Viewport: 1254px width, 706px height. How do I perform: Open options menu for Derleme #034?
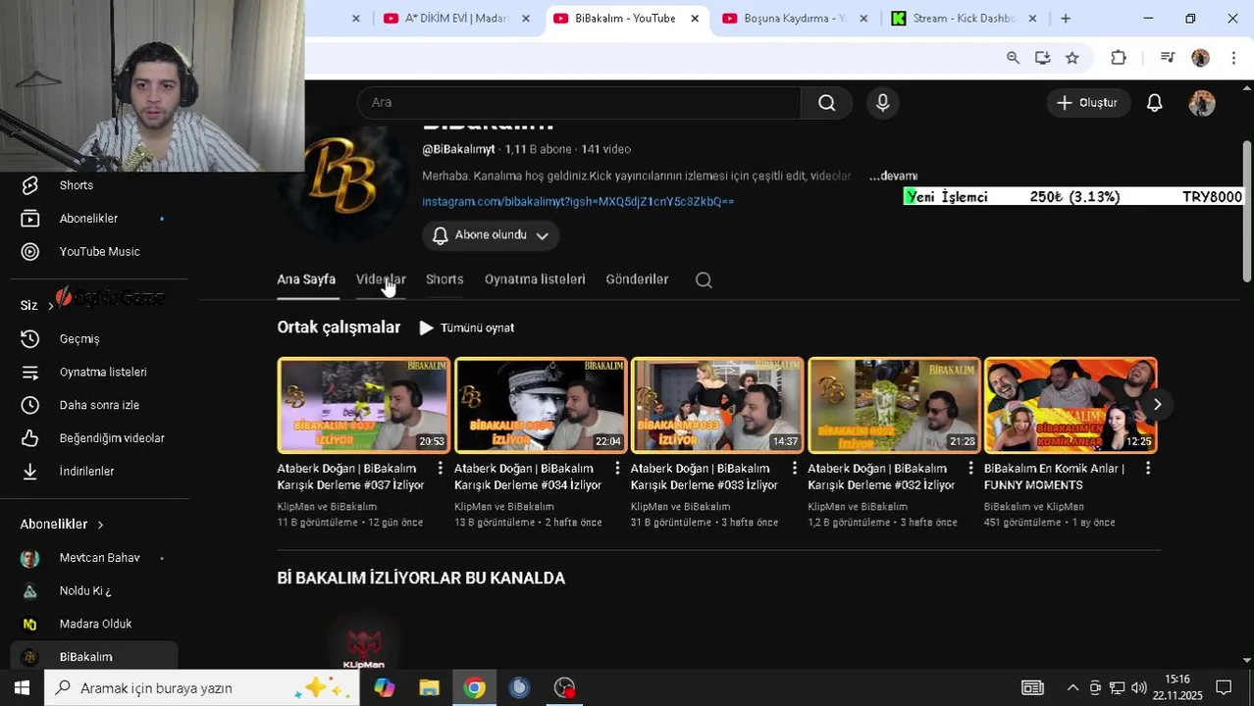point(617,469)
